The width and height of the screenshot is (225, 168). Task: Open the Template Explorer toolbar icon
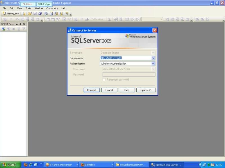click(x=61, y=14)
